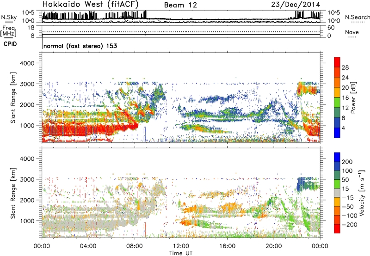Click the 'N.Sky' legend label
The height and width of the screenshot is (256, 370).
pos(9,17)
